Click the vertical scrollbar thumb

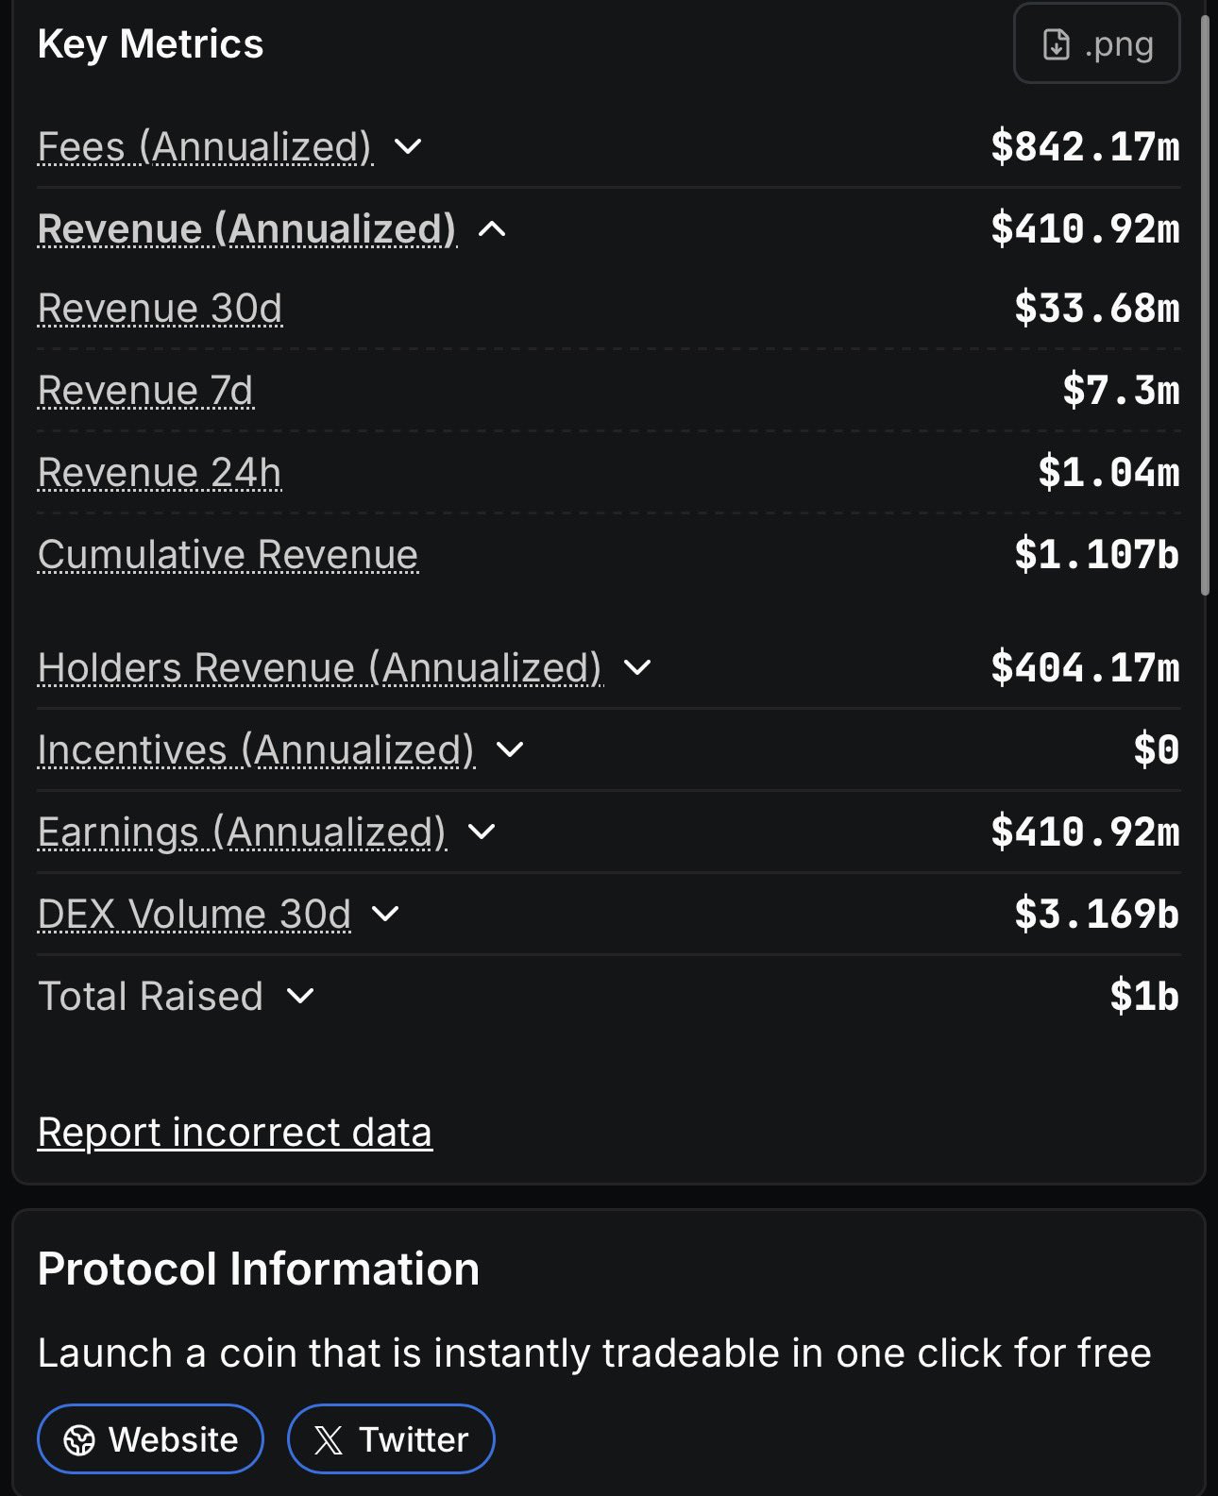(1205, 302)
